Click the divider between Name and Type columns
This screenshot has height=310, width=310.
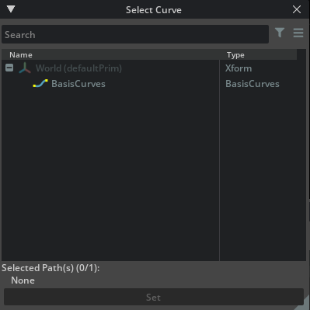coord(219,155)
